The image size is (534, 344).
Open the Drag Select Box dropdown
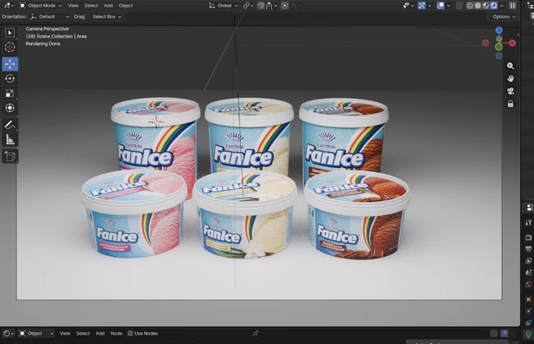(x=107, y=16)
